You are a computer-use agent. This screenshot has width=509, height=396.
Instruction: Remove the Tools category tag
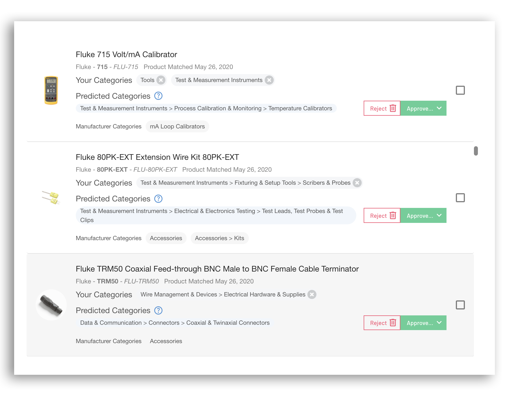point(161,80)
